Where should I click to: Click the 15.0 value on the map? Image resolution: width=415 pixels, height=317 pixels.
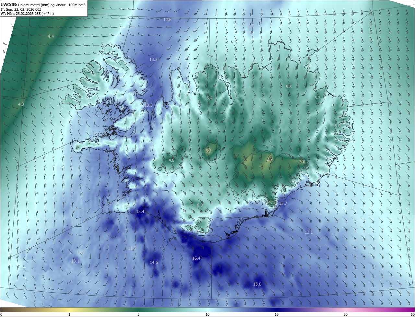257,284
